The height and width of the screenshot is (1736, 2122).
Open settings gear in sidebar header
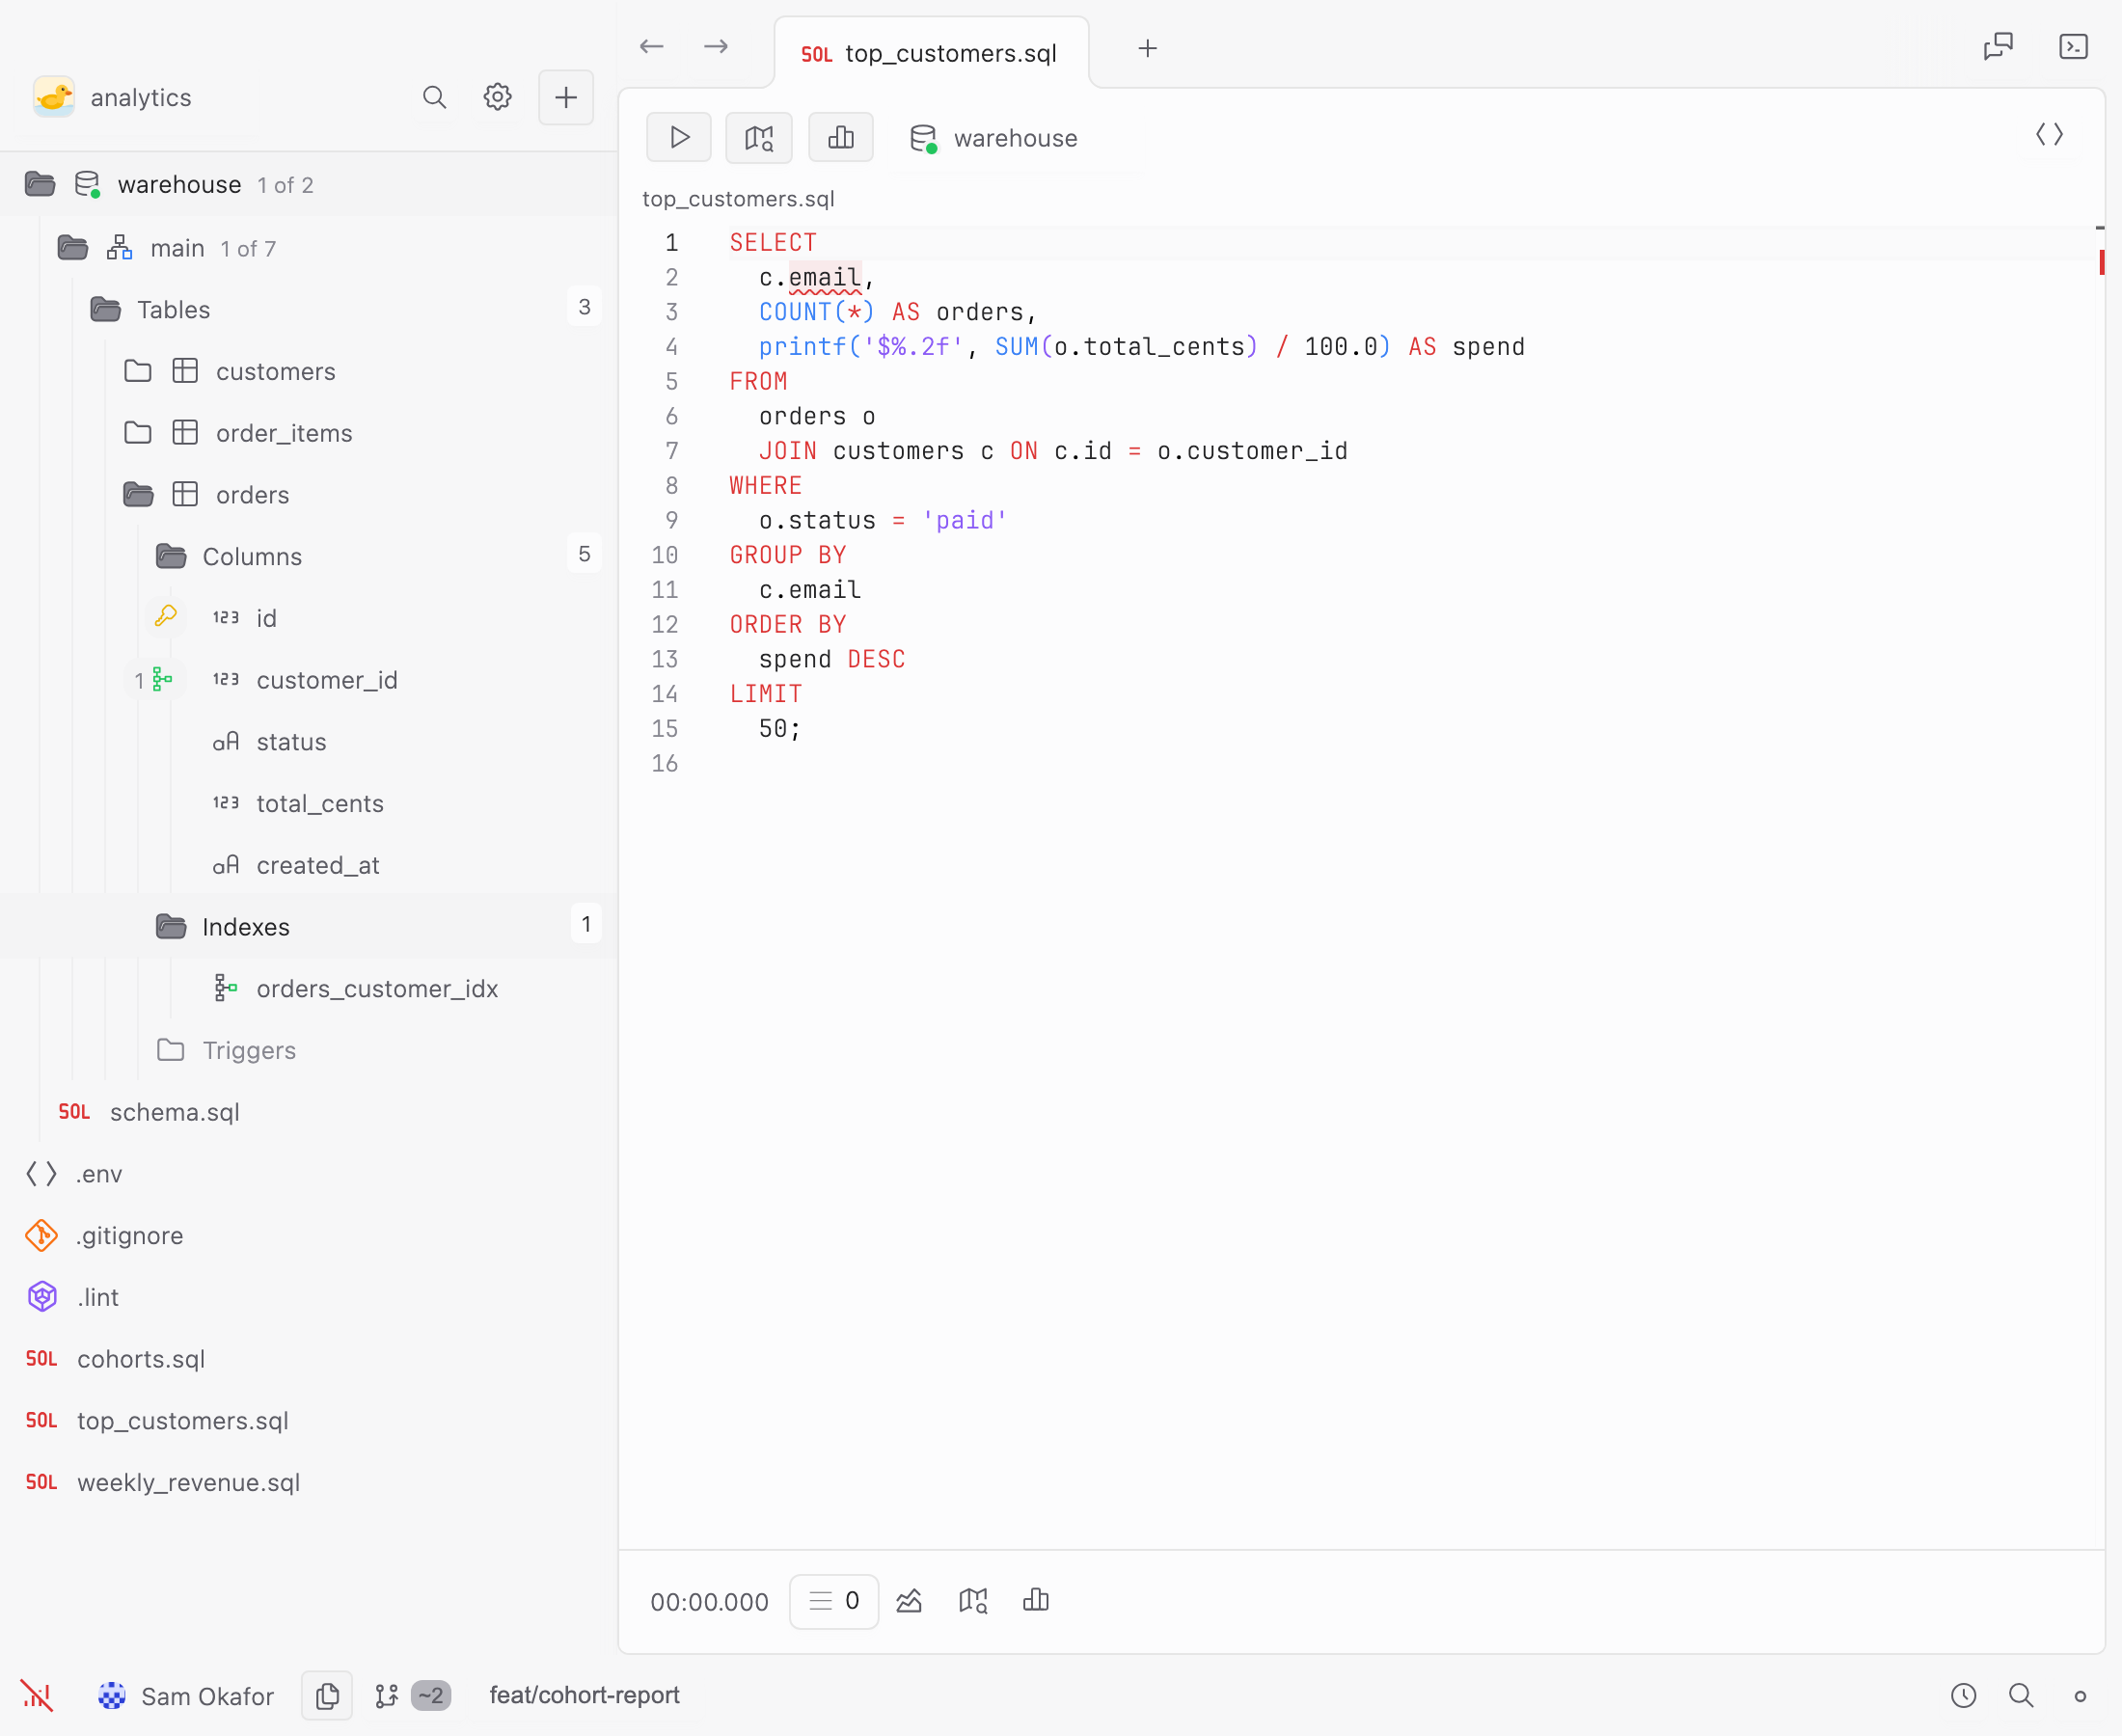pos(498,97)
